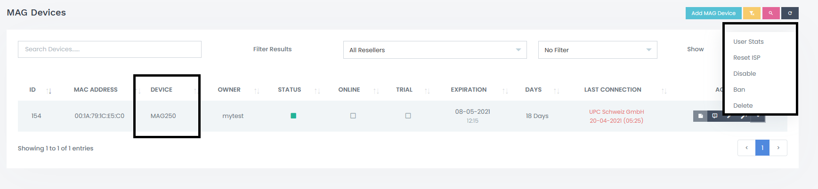Open the All Resellers dropdown
The width and height of the screenshot is (818, 189).
coord(435,50)
